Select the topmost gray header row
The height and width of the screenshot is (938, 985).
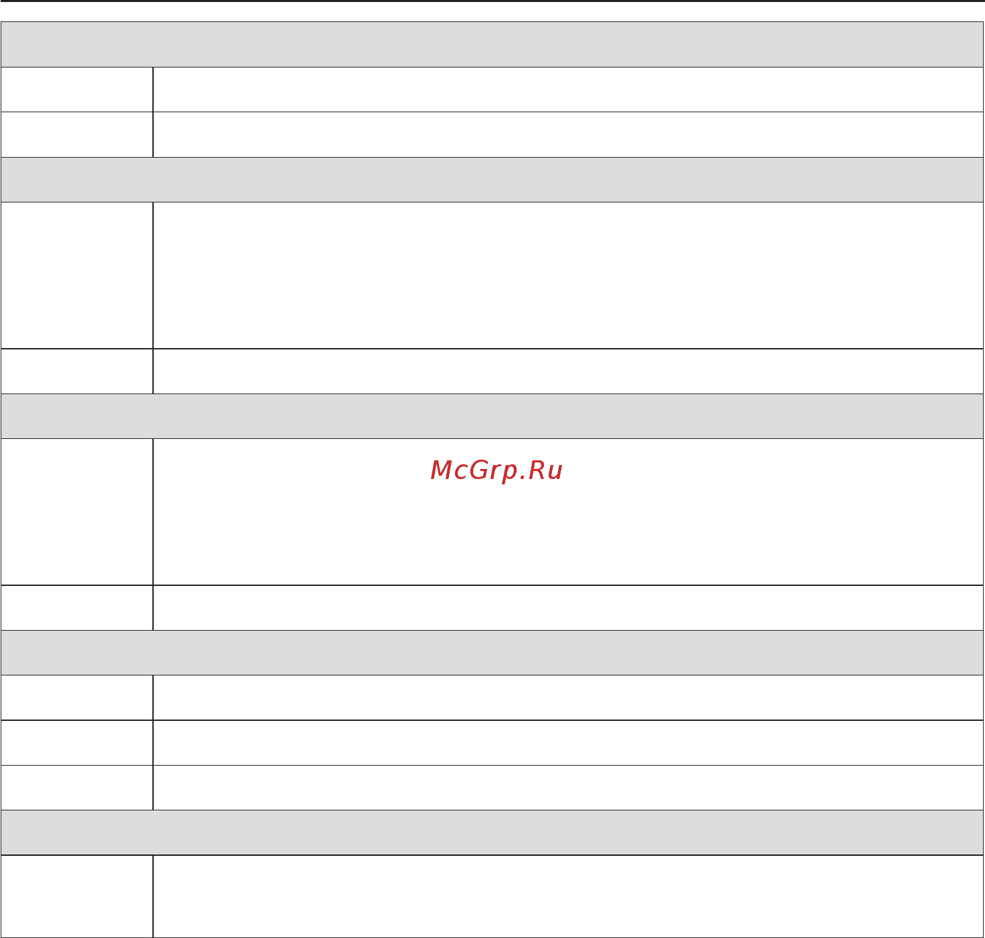[492, 45]
